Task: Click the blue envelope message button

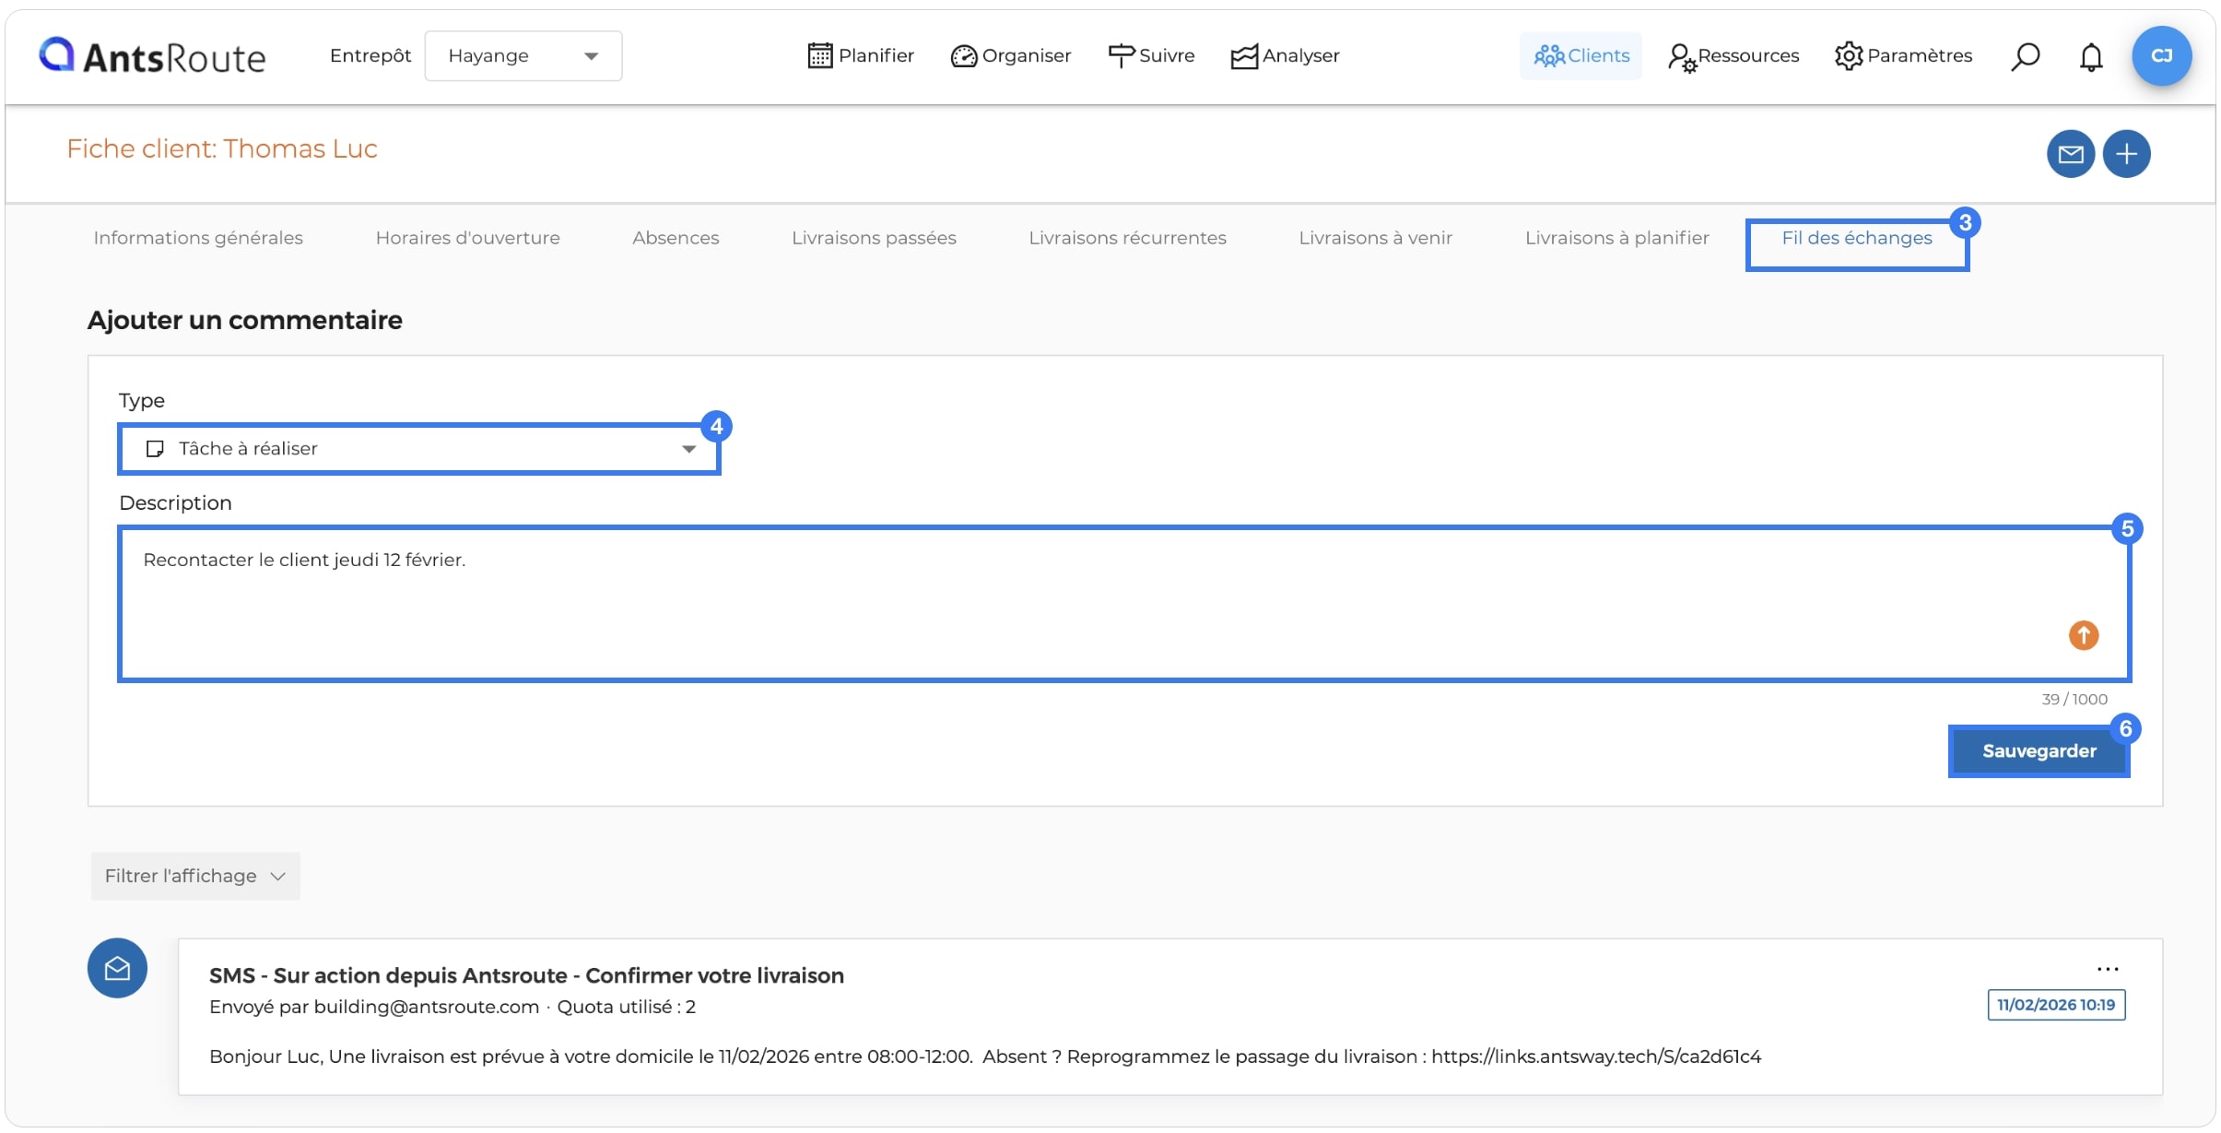Action: [2071, 154]
